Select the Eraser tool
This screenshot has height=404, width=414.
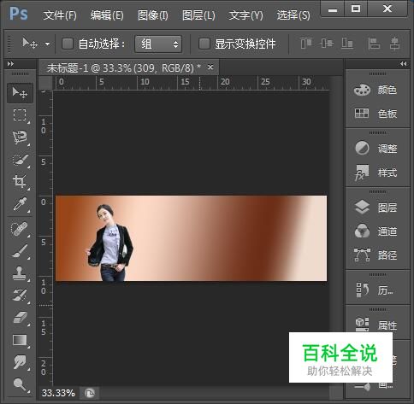(x=20, y=318)
